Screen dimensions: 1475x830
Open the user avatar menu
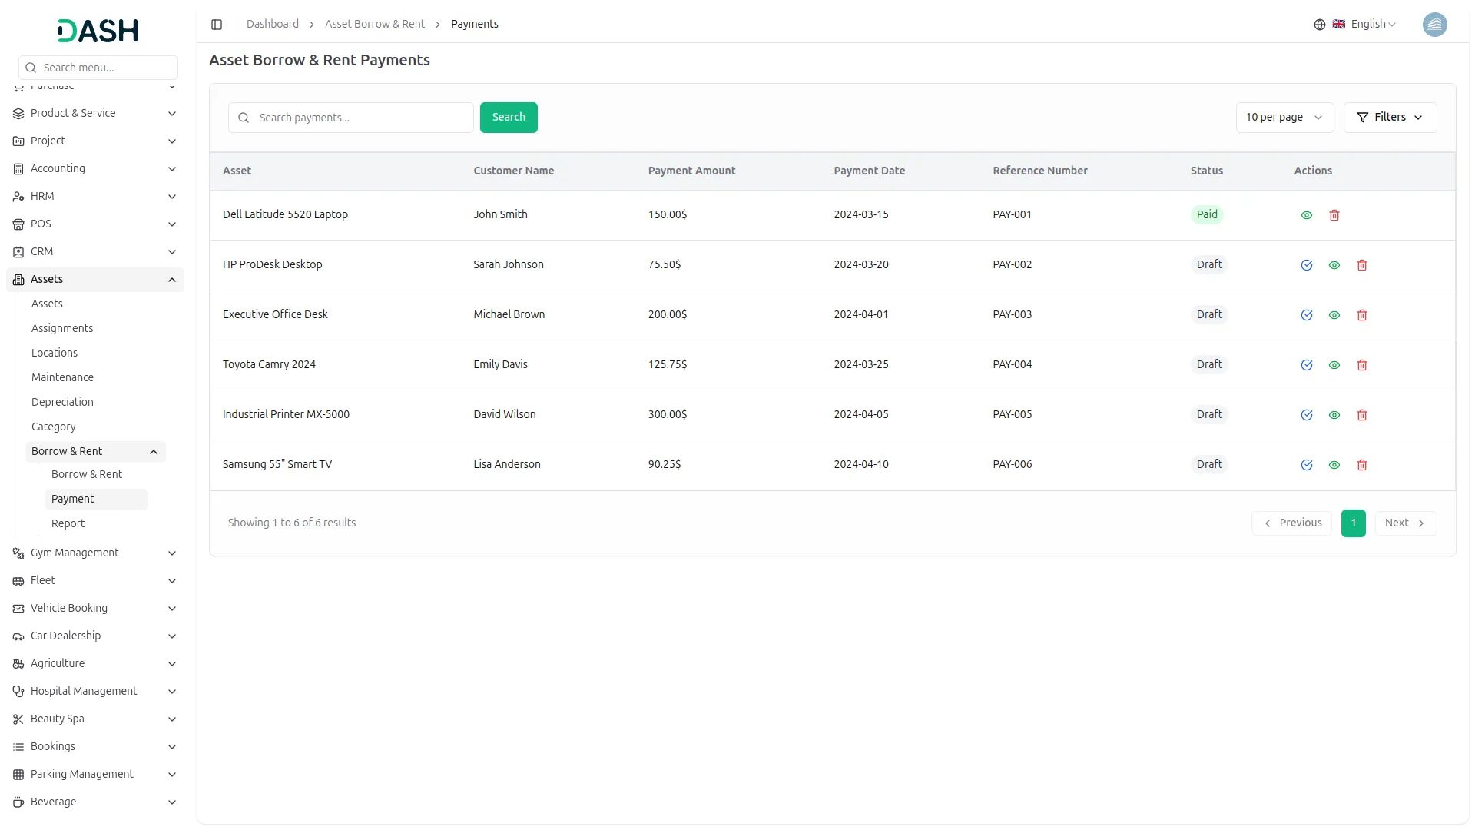point(1434,25)
